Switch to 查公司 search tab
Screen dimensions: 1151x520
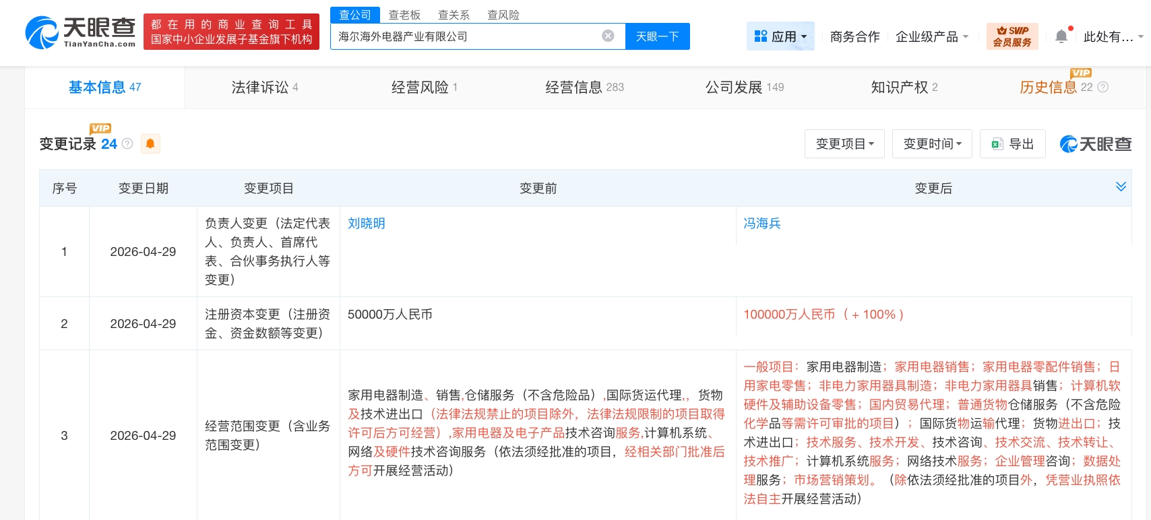(355, 15)
